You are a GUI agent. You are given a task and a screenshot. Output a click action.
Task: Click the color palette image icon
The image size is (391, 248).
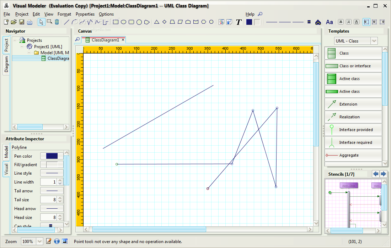click(221, 22)
